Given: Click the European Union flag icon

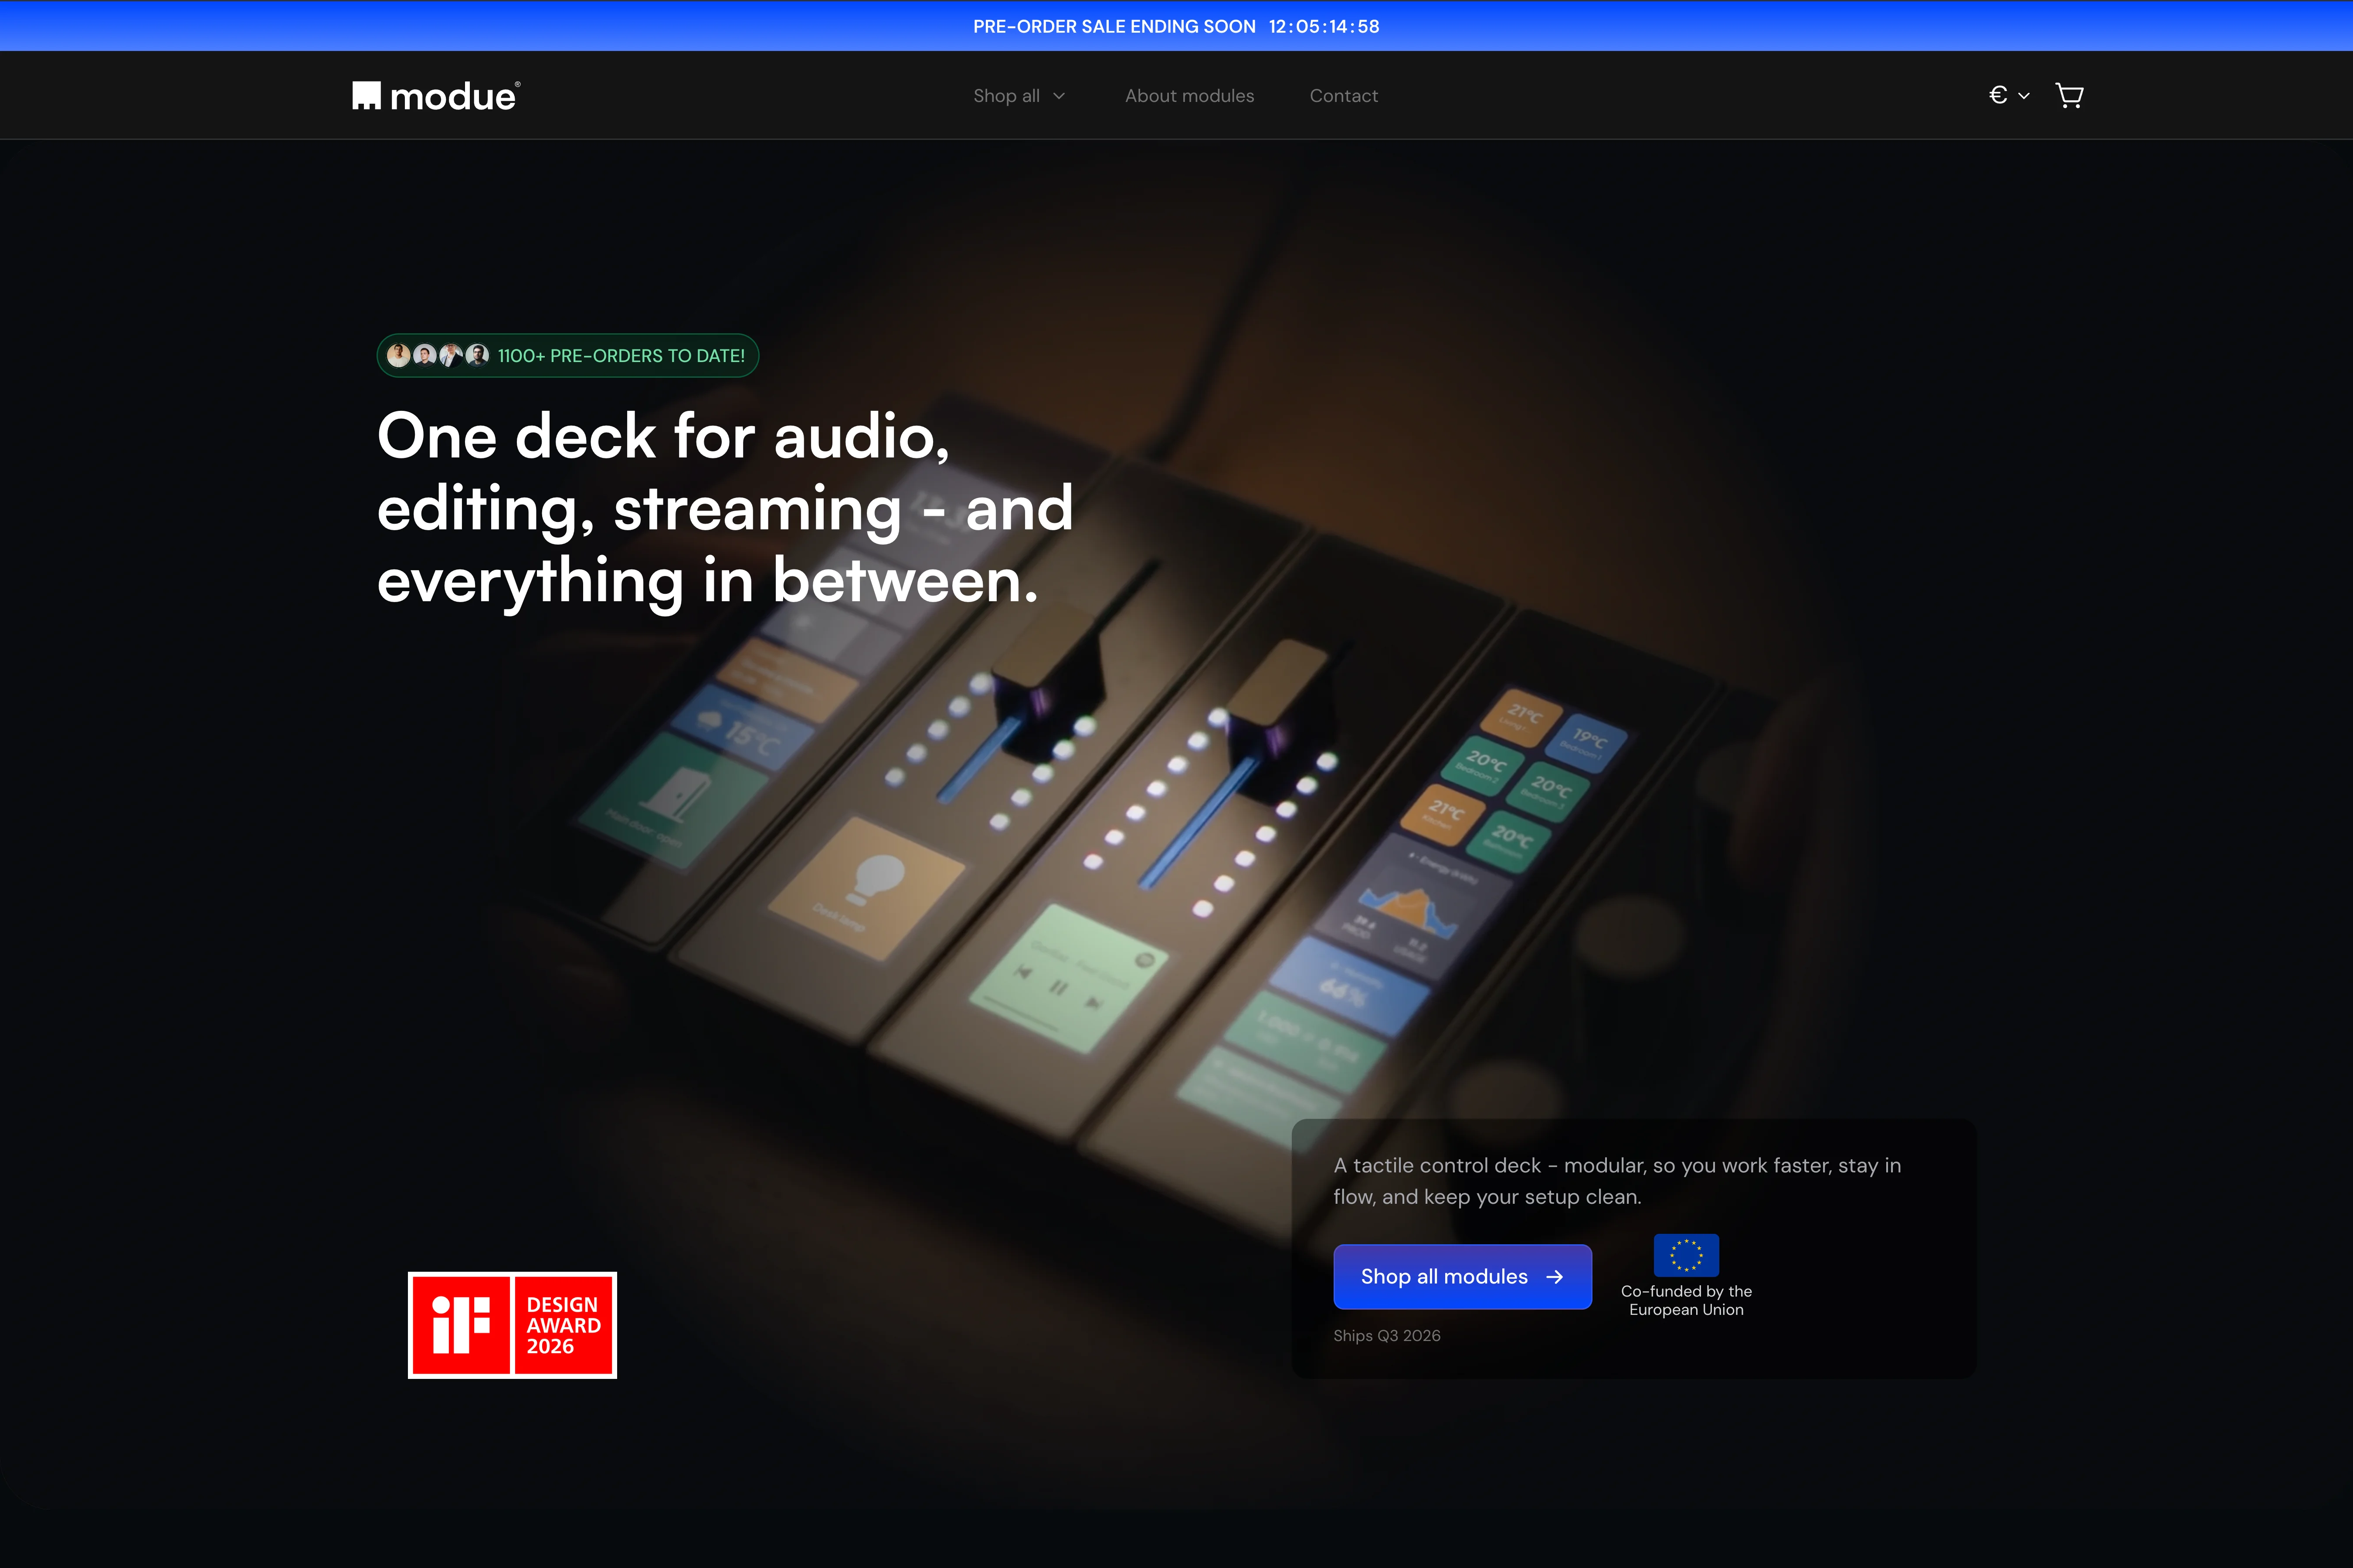Looking at the screenshot, I should click(x=1686, y=1255).
